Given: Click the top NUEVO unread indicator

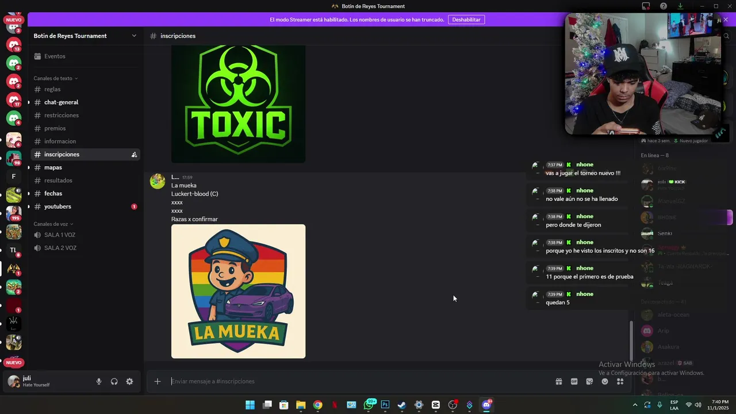Looking at the screenshot, I should (x=14, y=20).
